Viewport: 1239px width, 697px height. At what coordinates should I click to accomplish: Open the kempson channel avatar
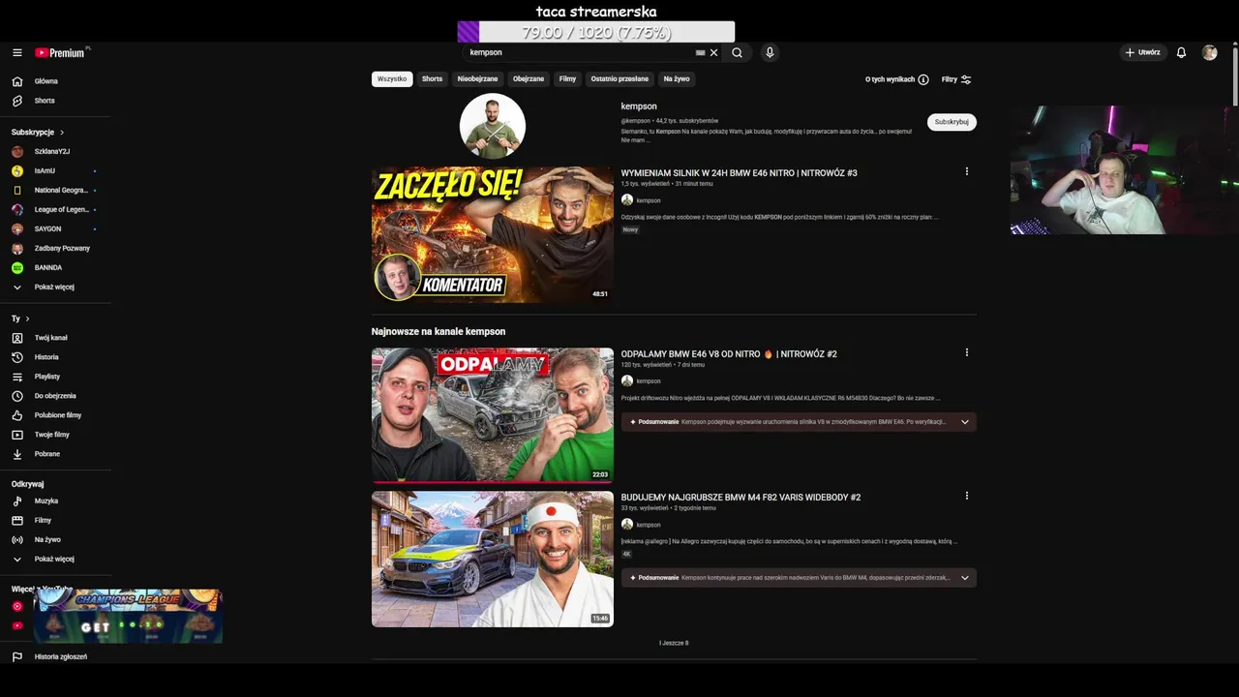click(493, 126)
